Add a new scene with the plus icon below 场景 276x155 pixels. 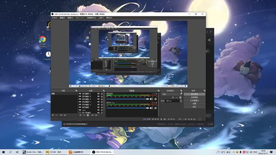click(x=53, y=115)
